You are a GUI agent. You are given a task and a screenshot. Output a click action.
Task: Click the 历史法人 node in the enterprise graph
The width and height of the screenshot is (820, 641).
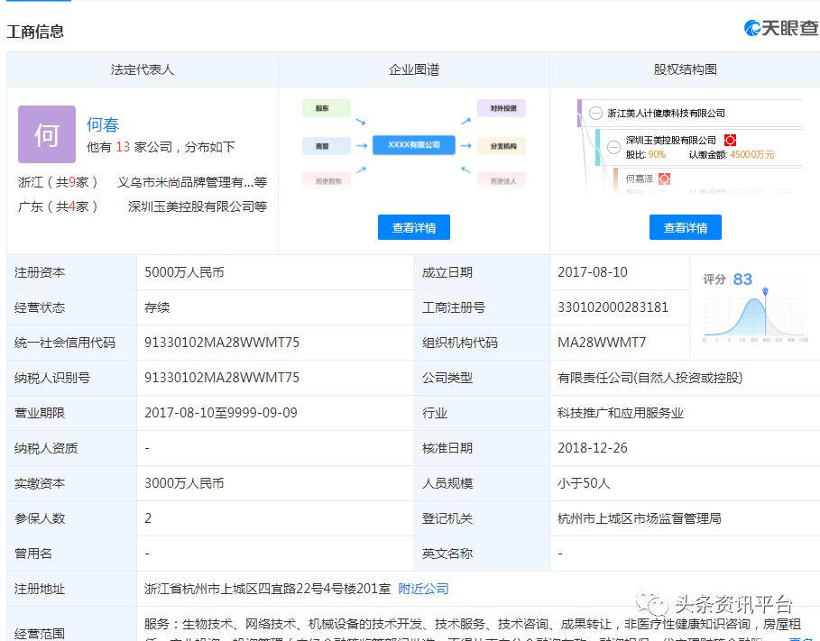501,181
